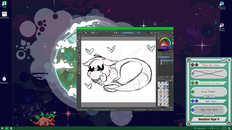Collapse the Self-Care section
This screenshot has height=130, width=232.
pos(192,101)
